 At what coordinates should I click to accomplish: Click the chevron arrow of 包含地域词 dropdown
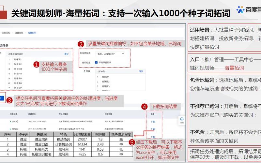tap(123, 54)
